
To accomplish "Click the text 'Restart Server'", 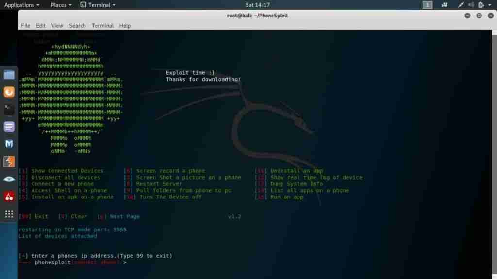I will coord(159,184).
